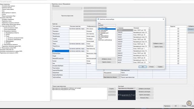This screenshot has height=109, width=194.
Task: Click the #(Equipment.Tag) annotation preview
Action: [x=127, y=95]
